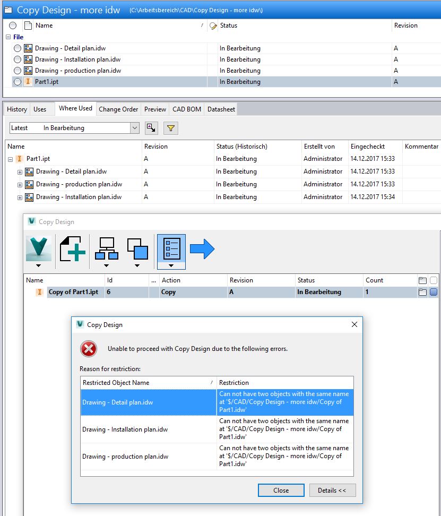
Task: Click the Details button in the error dialog
Action: [332, 490]
